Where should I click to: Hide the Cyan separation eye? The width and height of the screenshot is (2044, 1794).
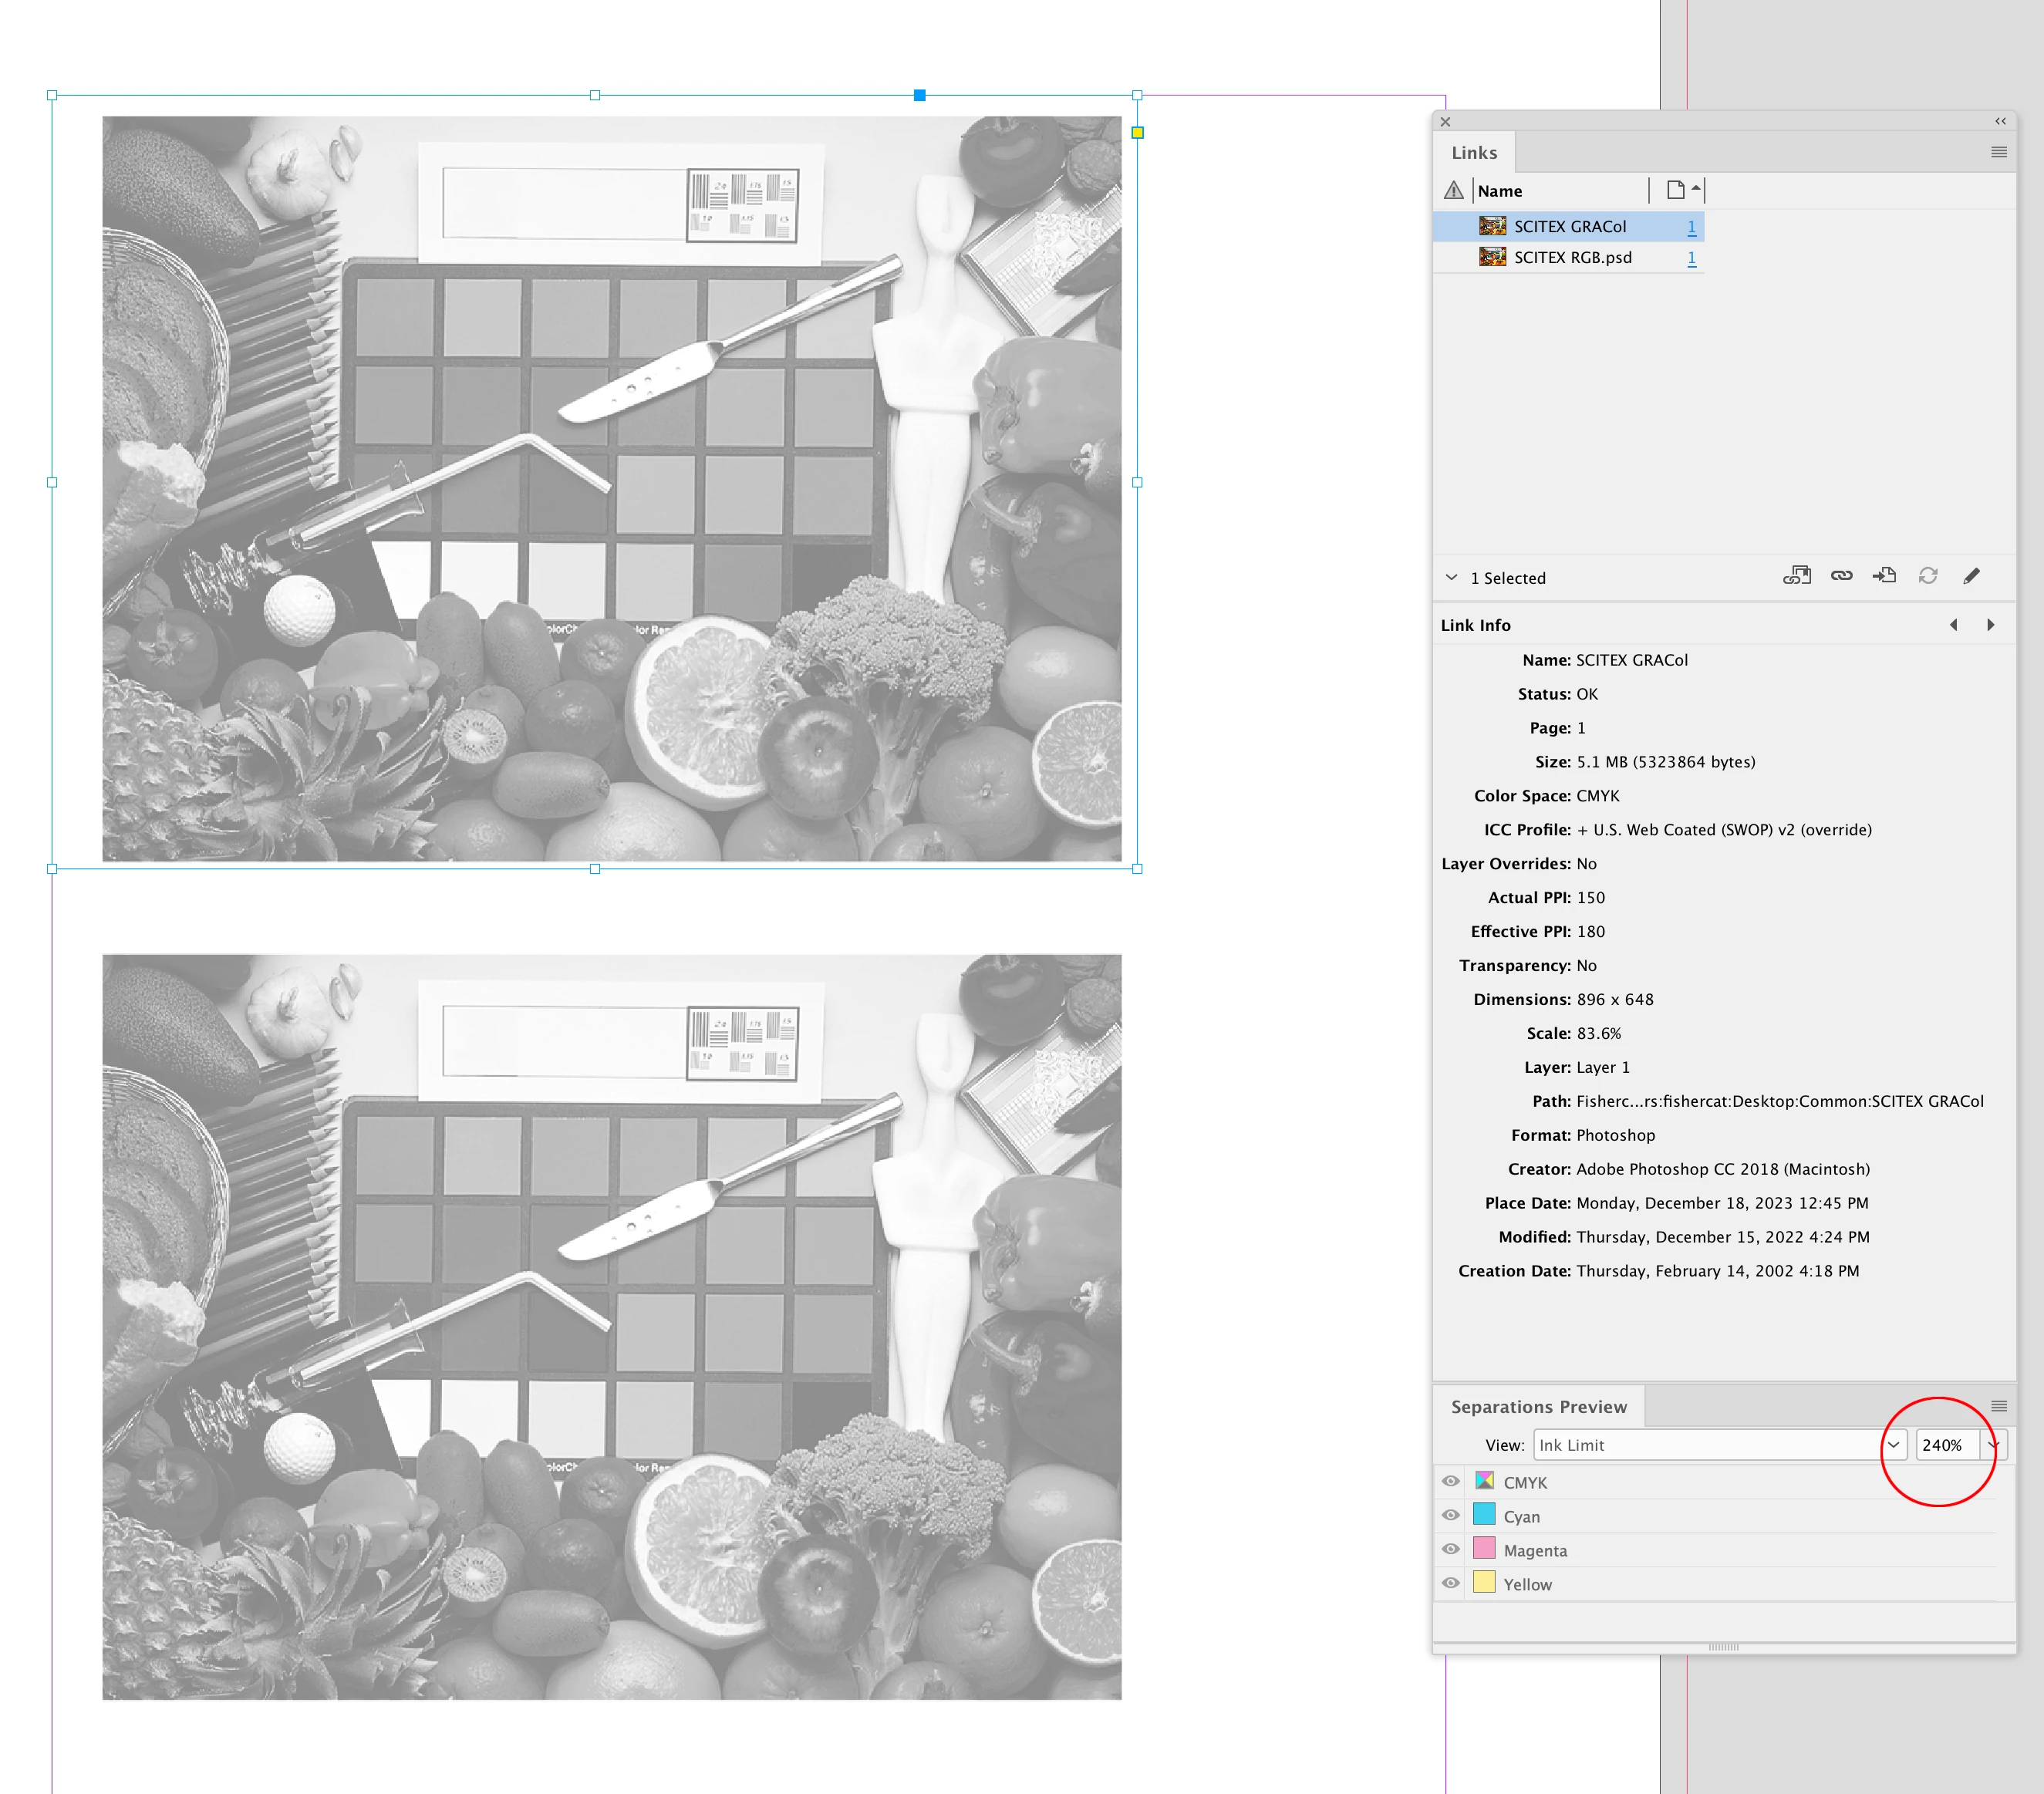point(1450,1515)
